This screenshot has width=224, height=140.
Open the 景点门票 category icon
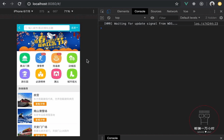coord(25,58)
